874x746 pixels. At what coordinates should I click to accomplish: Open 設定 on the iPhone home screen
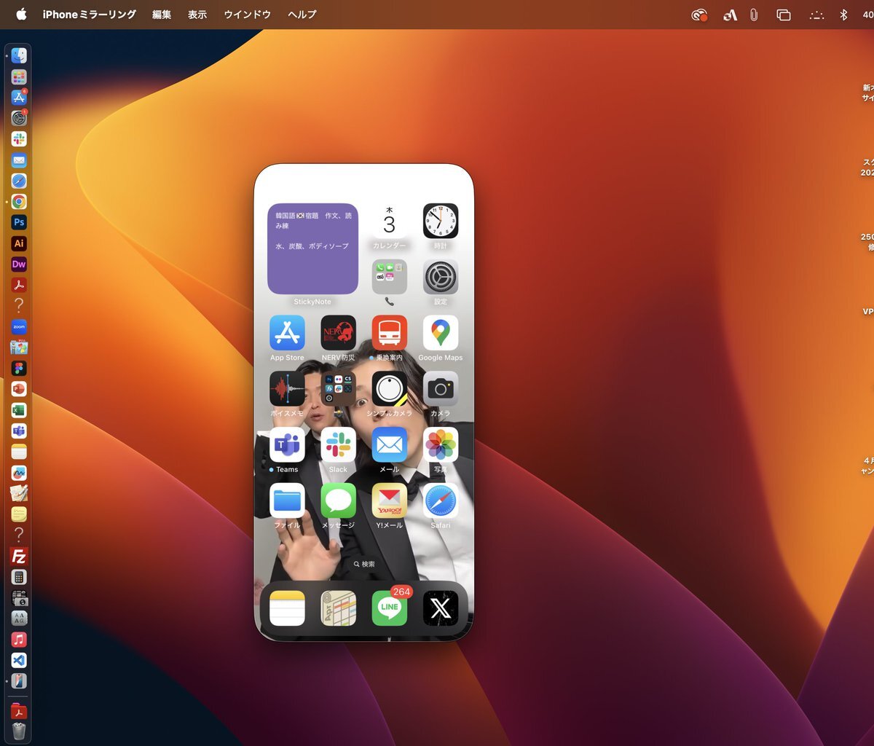click(441, 277)
